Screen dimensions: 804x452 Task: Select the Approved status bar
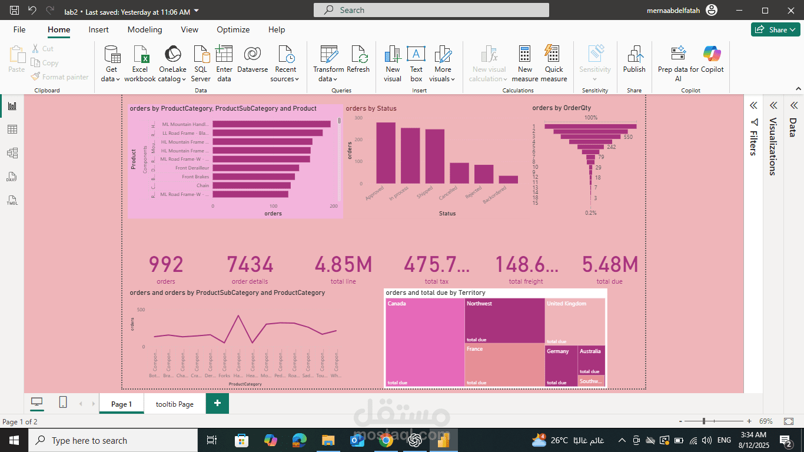(x=386, y=153)
